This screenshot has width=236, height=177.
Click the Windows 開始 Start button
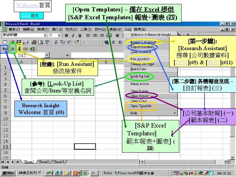tap(8, 173)
